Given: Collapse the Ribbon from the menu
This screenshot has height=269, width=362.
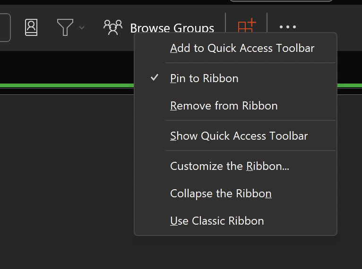Looking at the screenshot, I should pyautogui.click(x=221, y=193).
